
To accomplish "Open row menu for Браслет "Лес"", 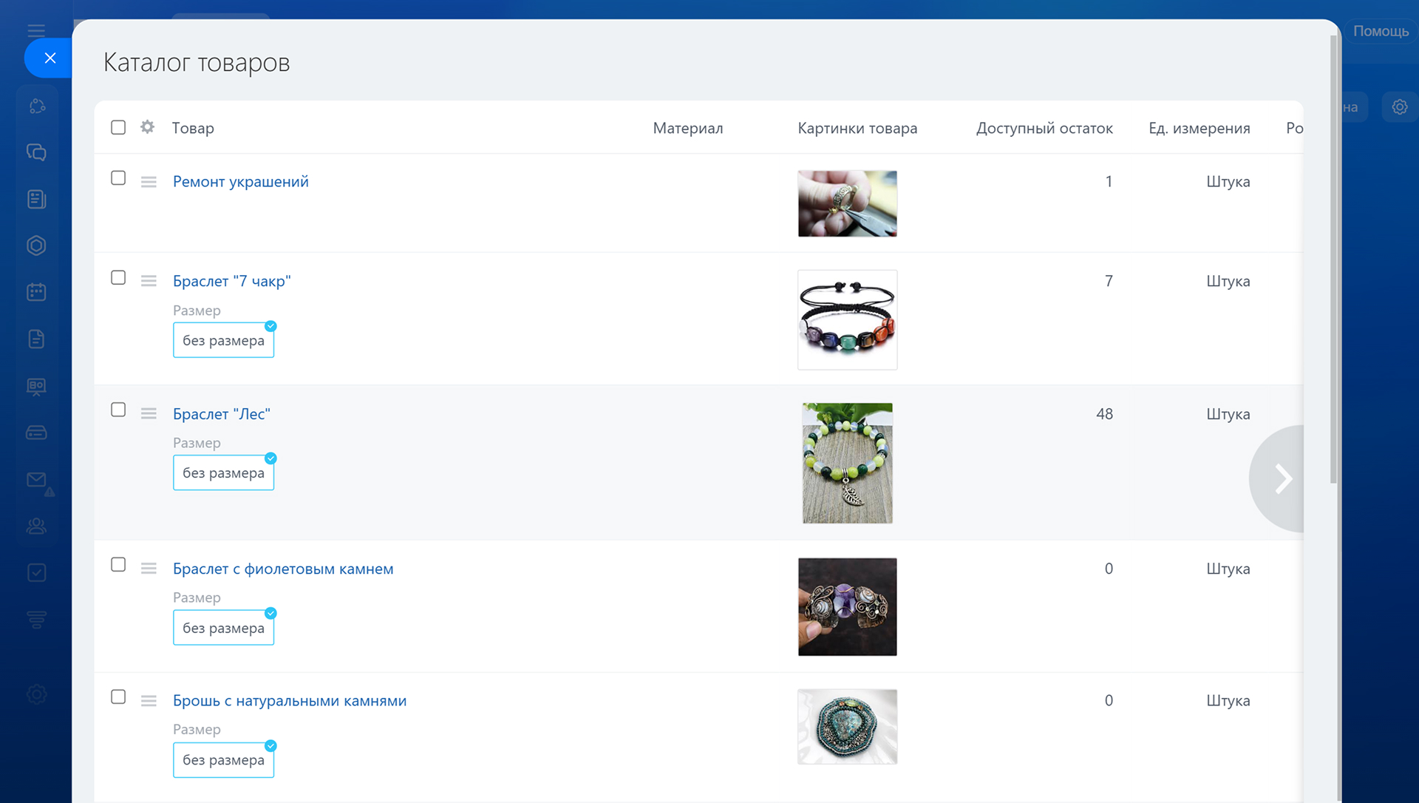I will pyautogui.click(x=149, y=414).
